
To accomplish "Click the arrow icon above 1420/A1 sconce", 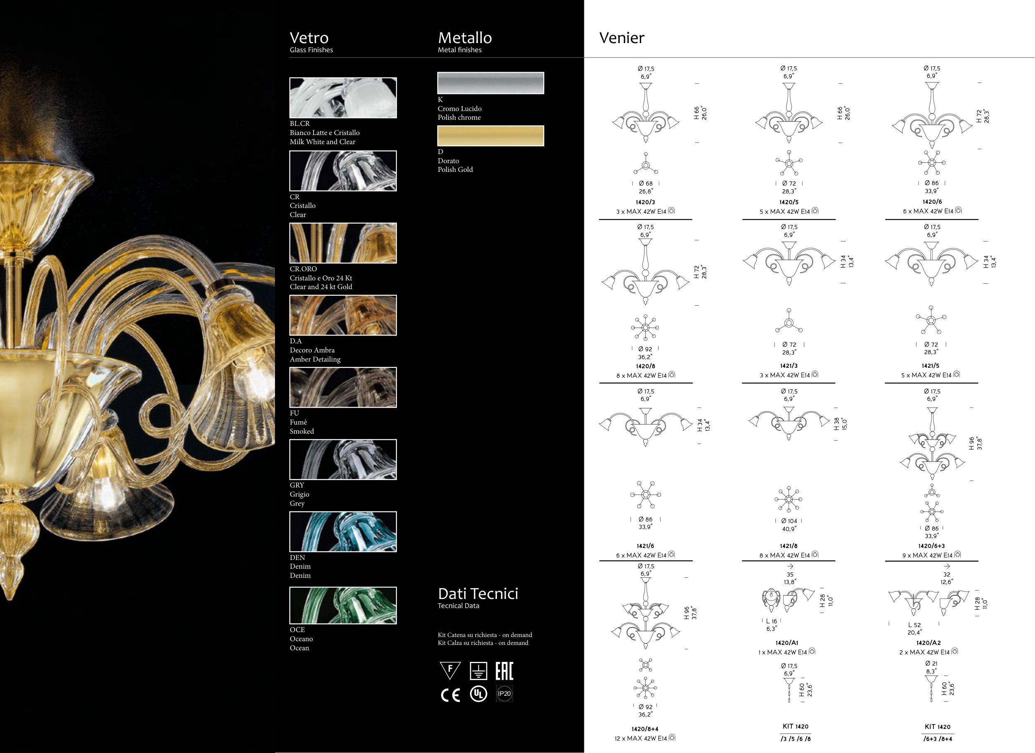I will 790,566.
